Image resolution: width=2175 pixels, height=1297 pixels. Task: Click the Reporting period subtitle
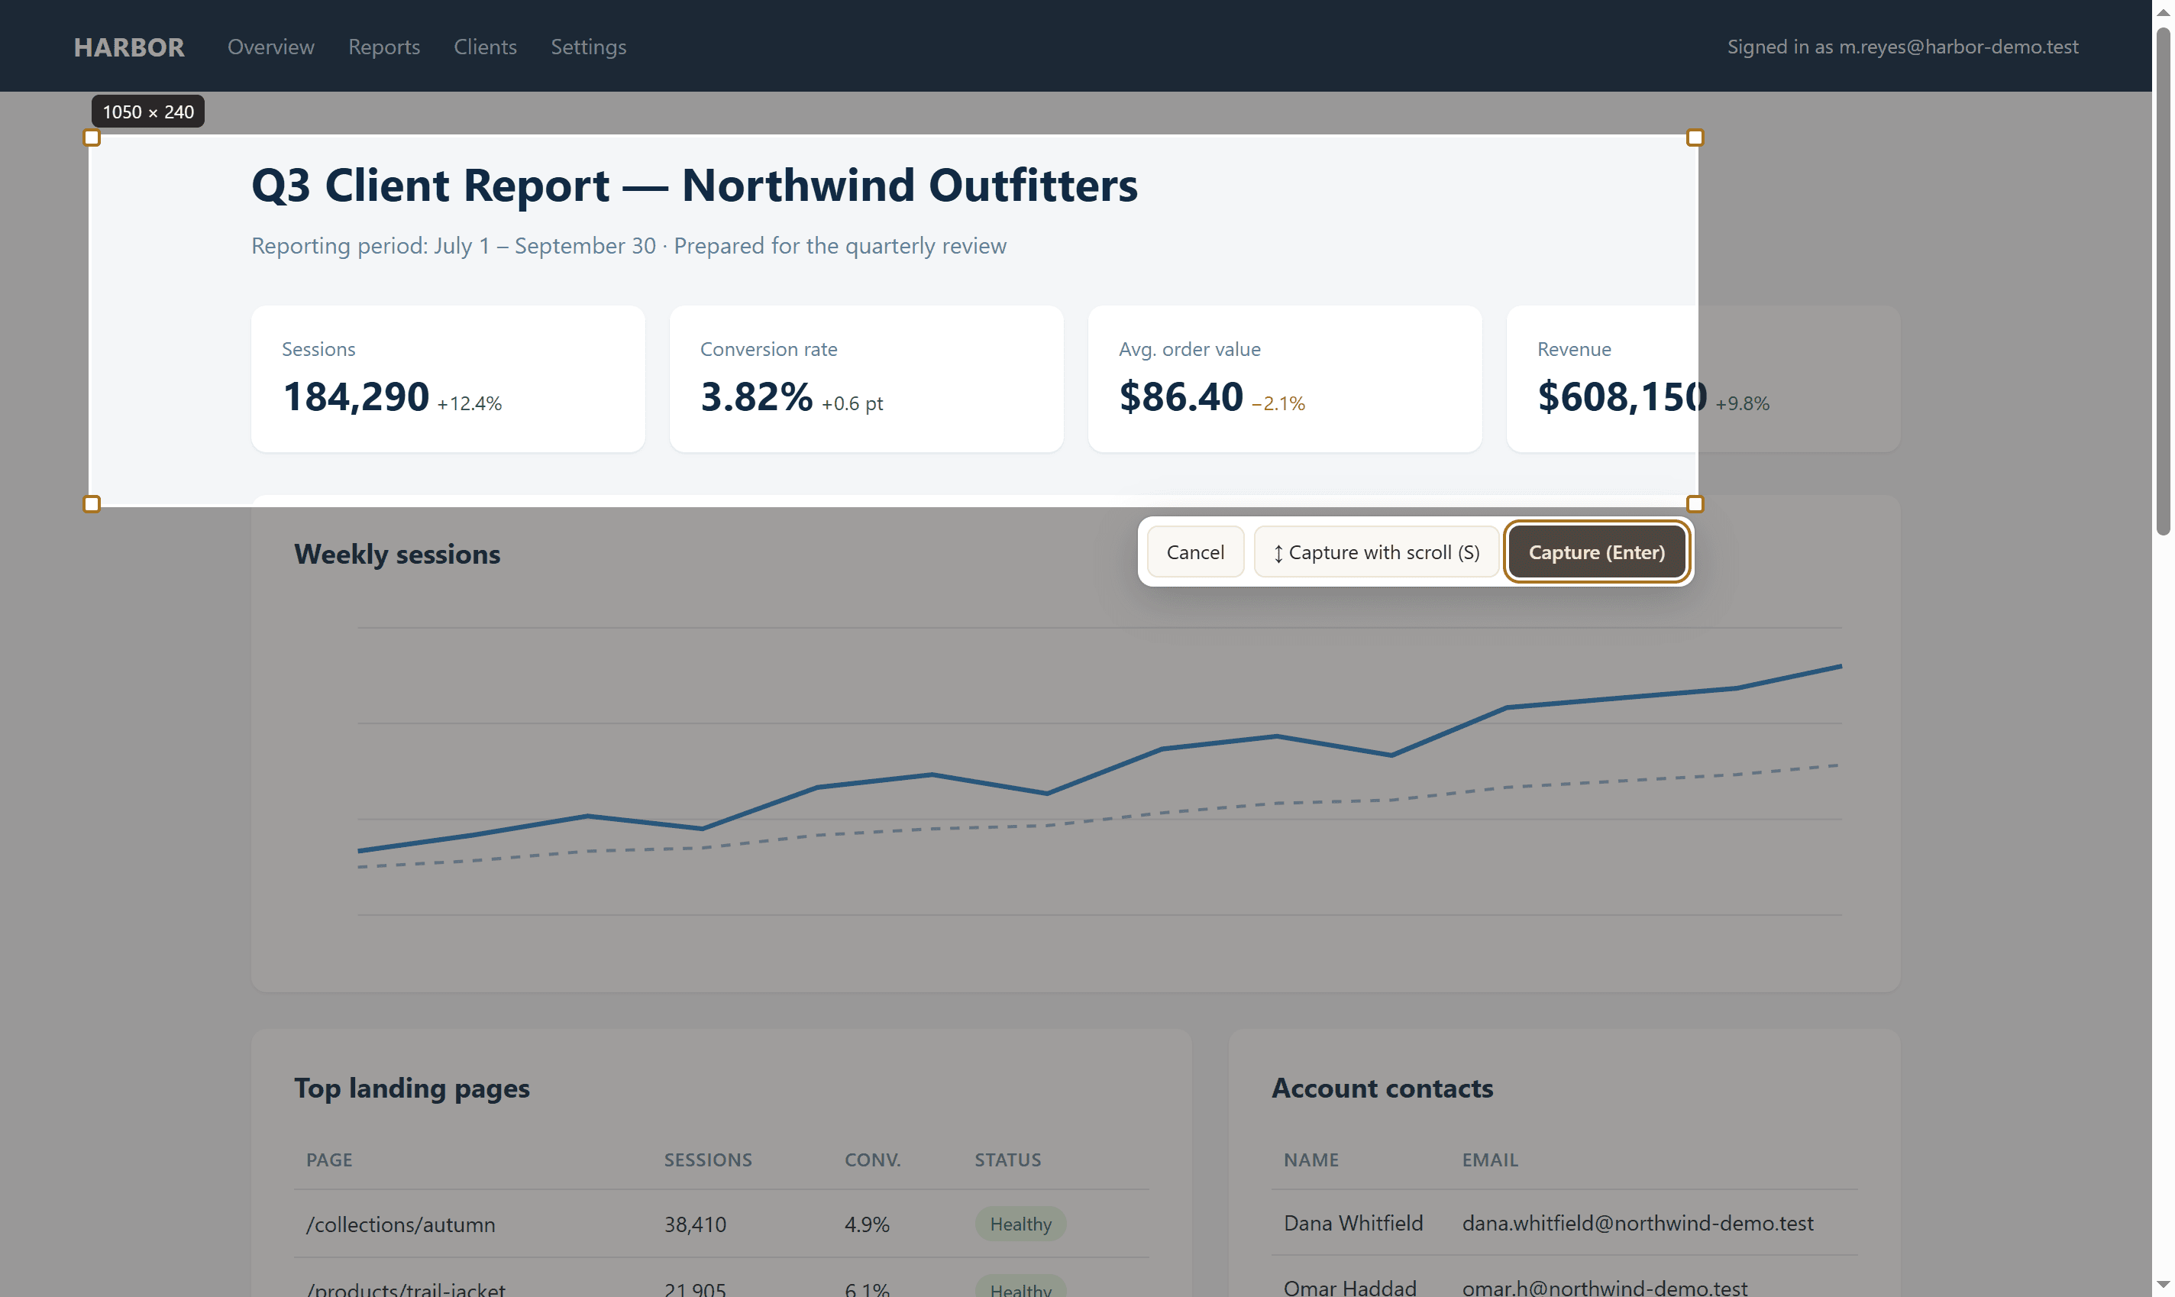[x=629, y=246]
